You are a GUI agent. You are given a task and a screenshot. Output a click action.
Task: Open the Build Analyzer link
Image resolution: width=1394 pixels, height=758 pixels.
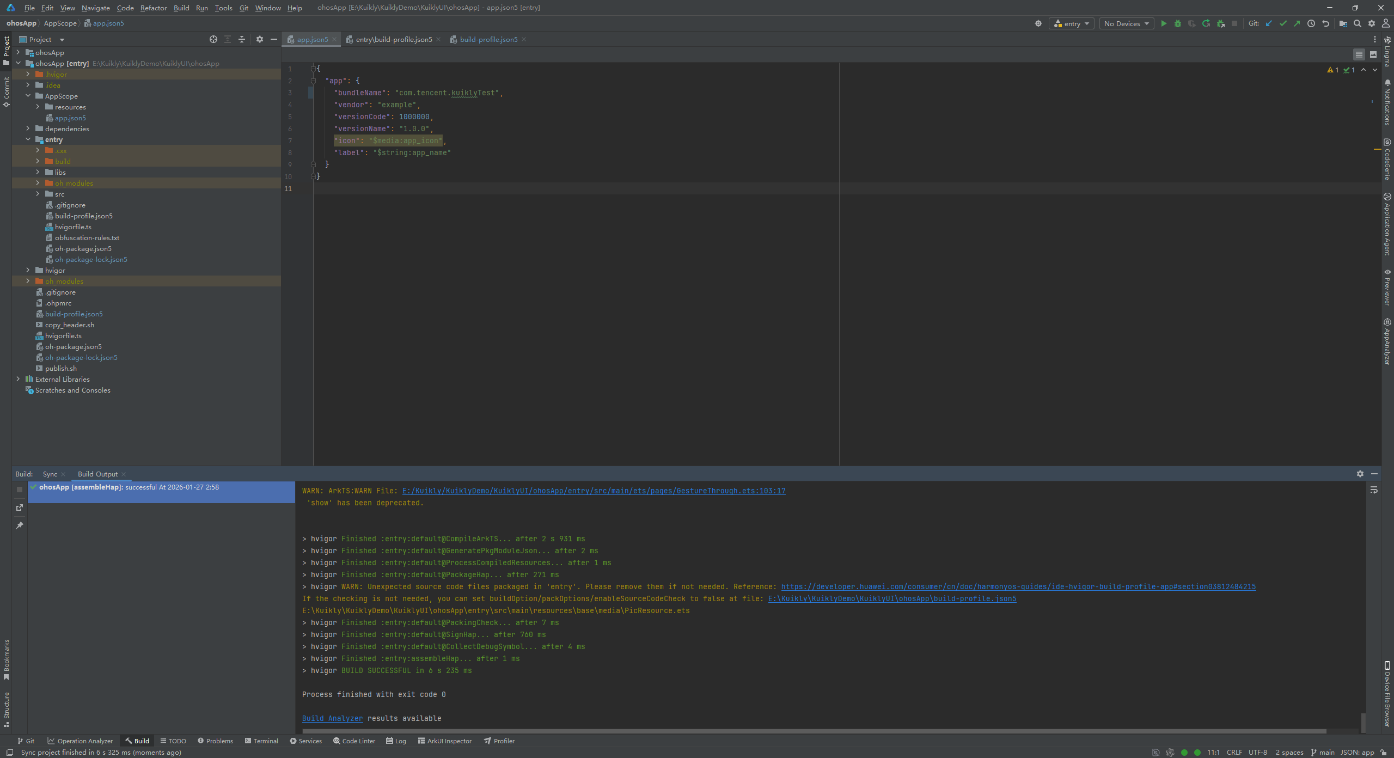[x=332, y=718]
